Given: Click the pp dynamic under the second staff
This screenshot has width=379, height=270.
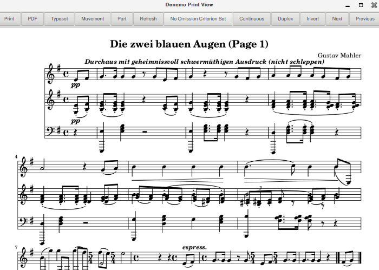Looking at the screenshot, I should coord(75,121).
